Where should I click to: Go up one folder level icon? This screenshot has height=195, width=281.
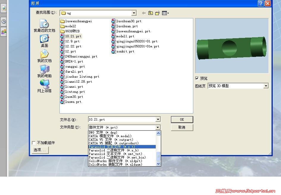[150, 13]
